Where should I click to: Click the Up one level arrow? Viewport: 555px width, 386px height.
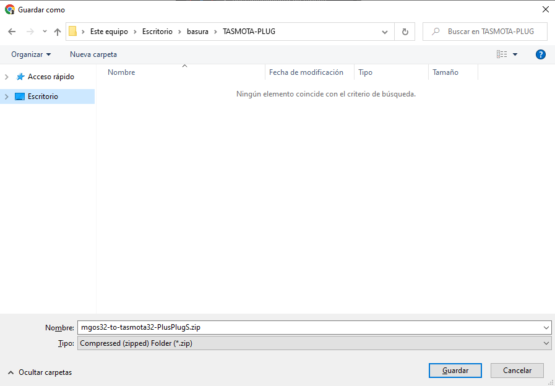point(58,32)
